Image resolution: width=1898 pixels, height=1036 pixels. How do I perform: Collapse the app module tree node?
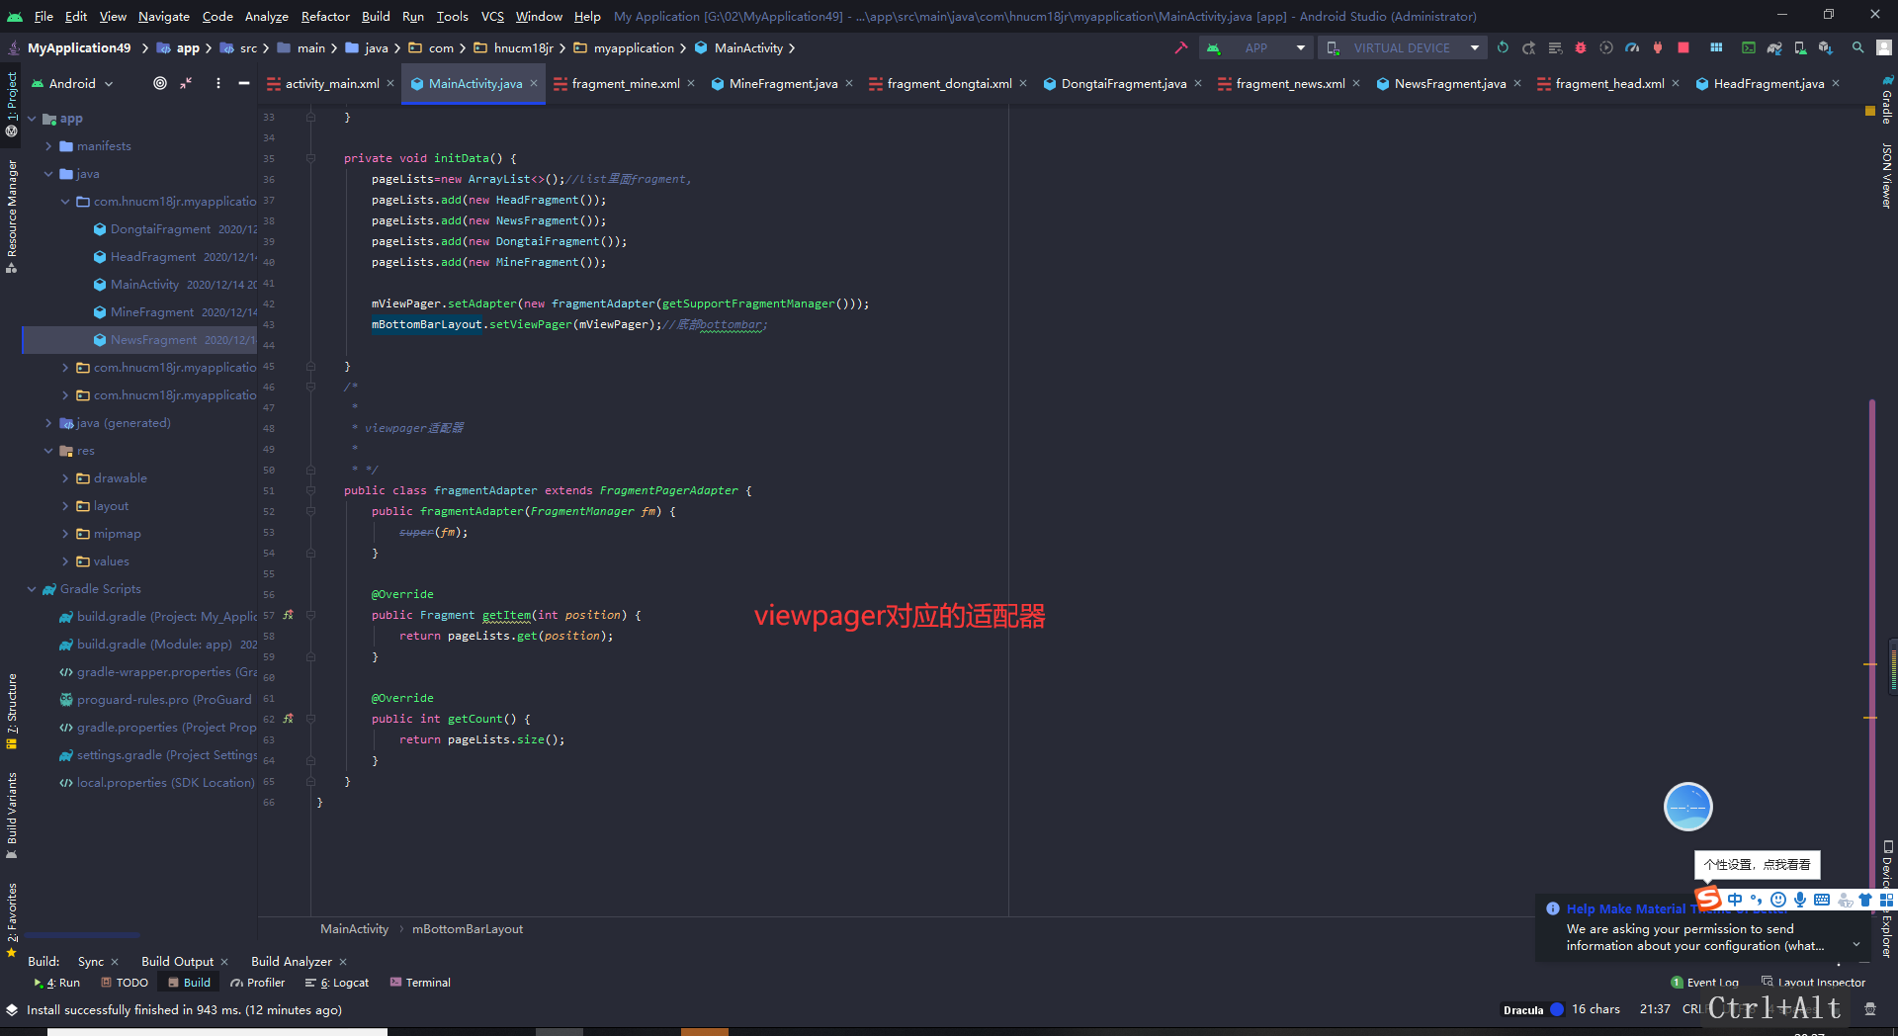point(32,119)
